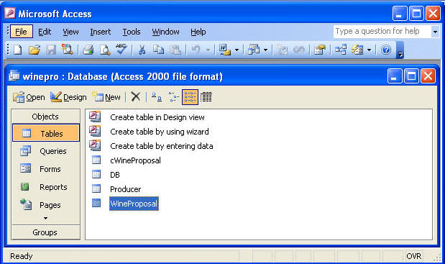Select the 'DB' table name
445x264 pixels.
115,175
